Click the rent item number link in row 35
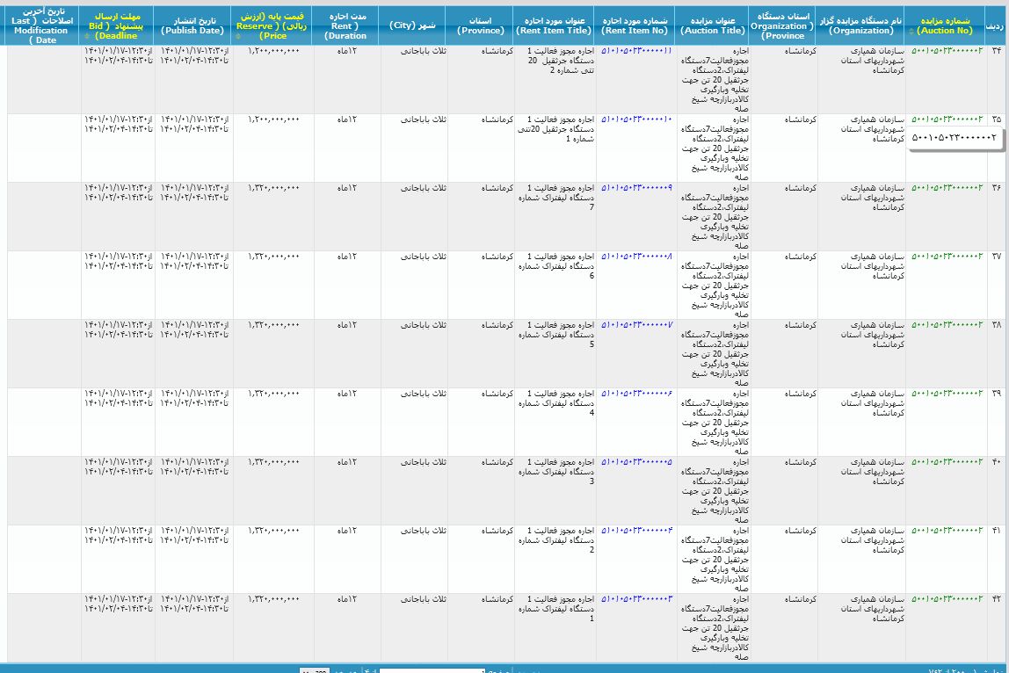The width and height of the screenshot is (1009, 673). click(636, 119)
